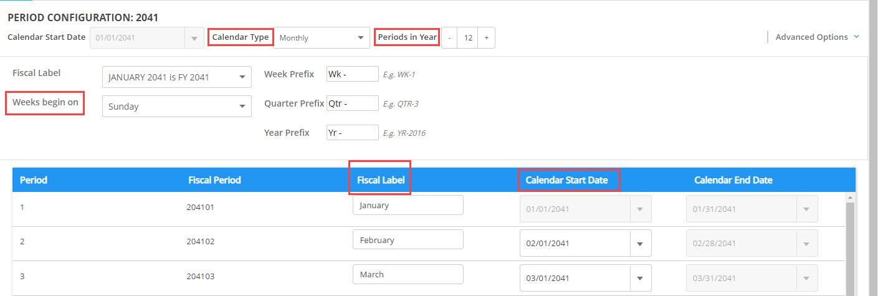The width and height of the screenshot is (878, 296).
Task: Open date picker for 03/01/2041 start date
Action: click(x=640, y=279)
